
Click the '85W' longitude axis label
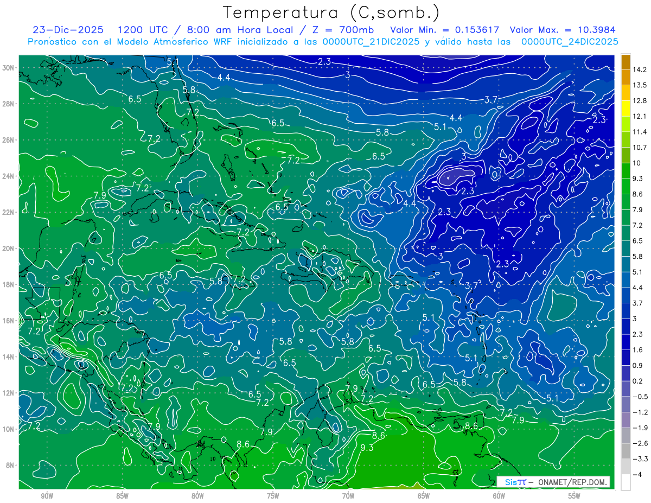pos(122,496)
